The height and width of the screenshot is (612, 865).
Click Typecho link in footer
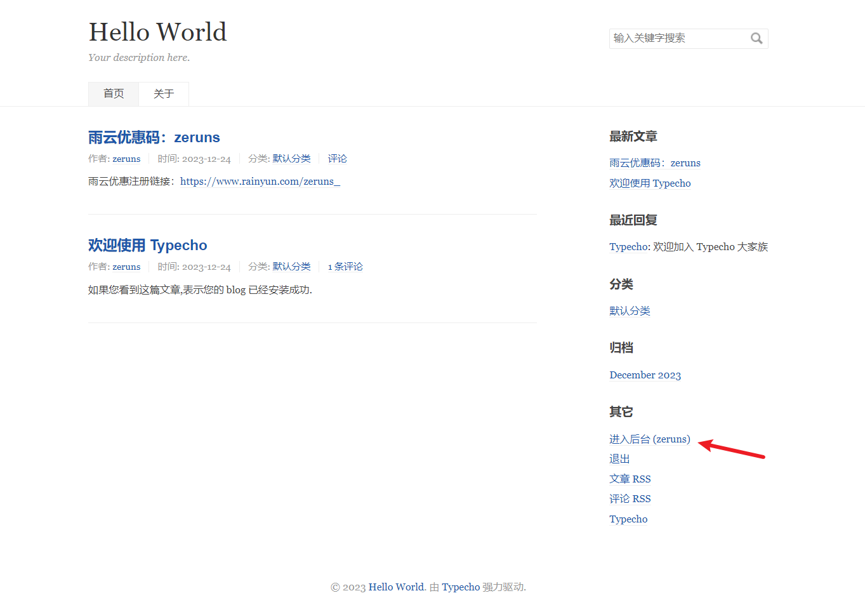(x=461, y=587)
